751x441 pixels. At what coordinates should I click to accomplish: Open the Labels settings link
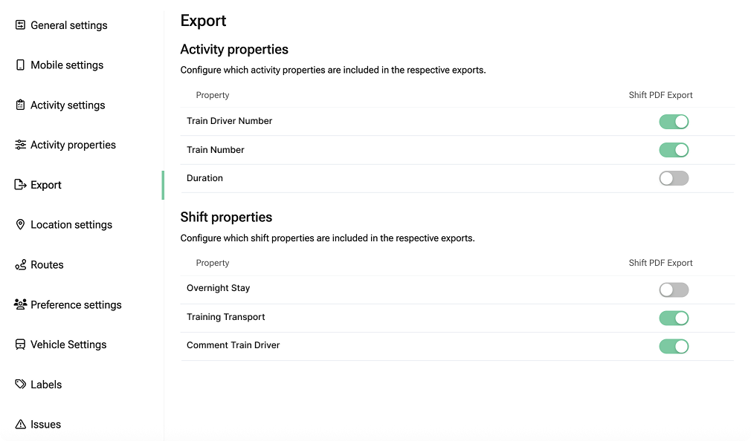coord(46,385)
